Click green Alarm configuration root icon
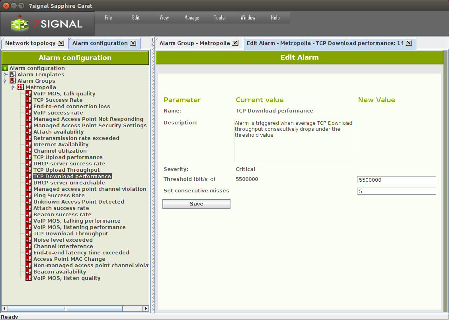This screenshot has height=320, width=449. 5,68
